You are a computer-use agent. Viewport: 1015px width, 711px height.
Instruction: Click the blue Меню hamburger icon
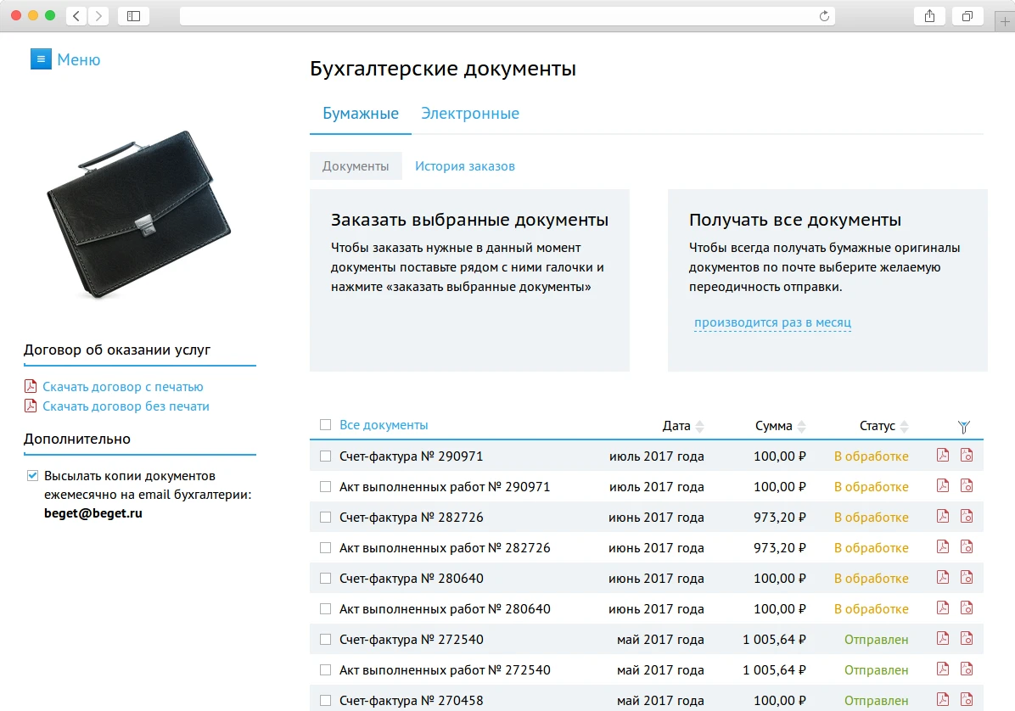click(x=41, y=59)
